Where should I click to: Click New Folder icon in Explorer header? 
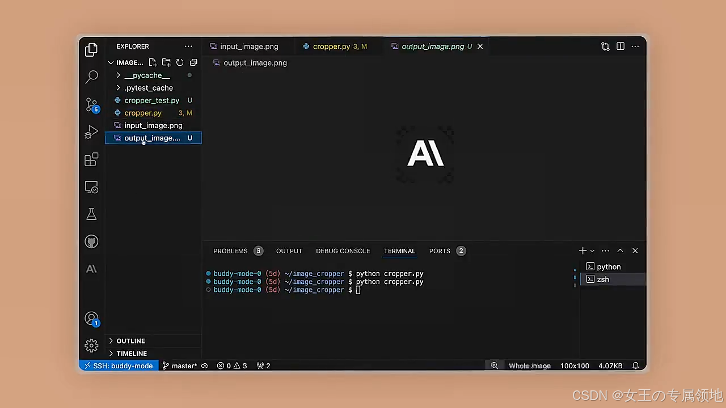[x=166, y=62]
